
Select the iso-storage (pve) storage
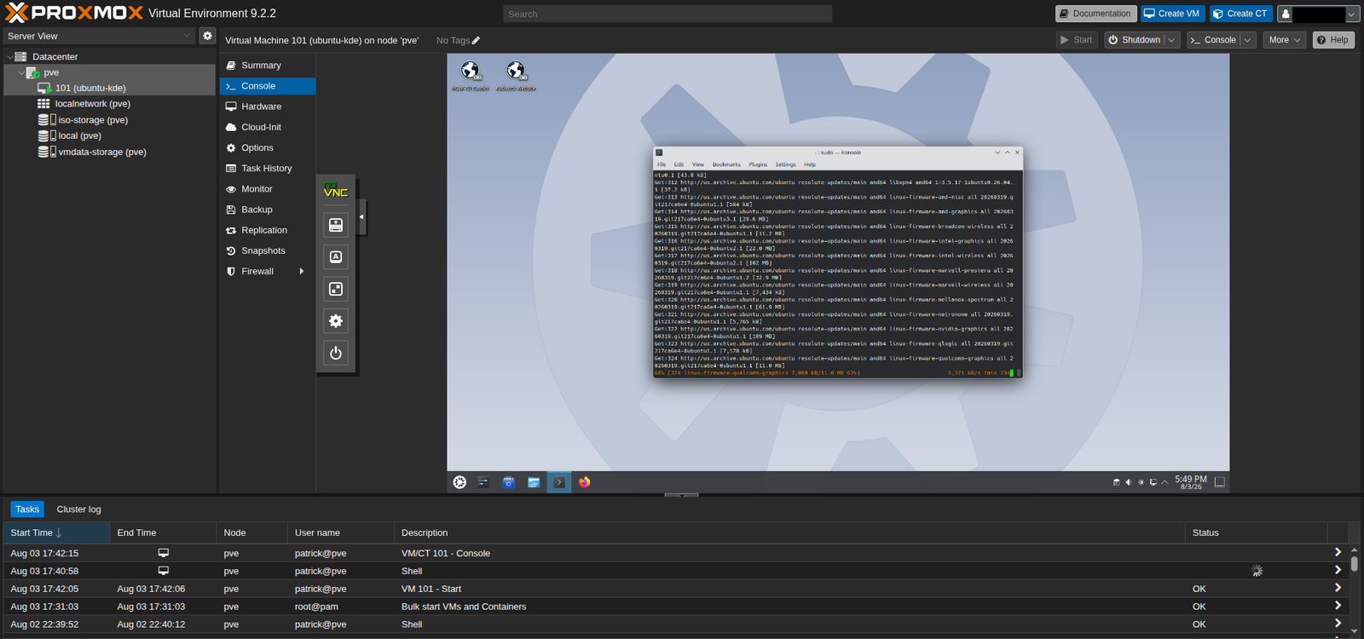[93, 120]
